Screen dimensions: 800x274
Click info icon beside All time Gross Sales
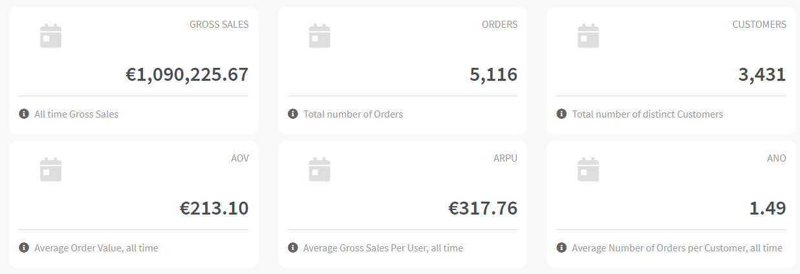click(24, 114)
